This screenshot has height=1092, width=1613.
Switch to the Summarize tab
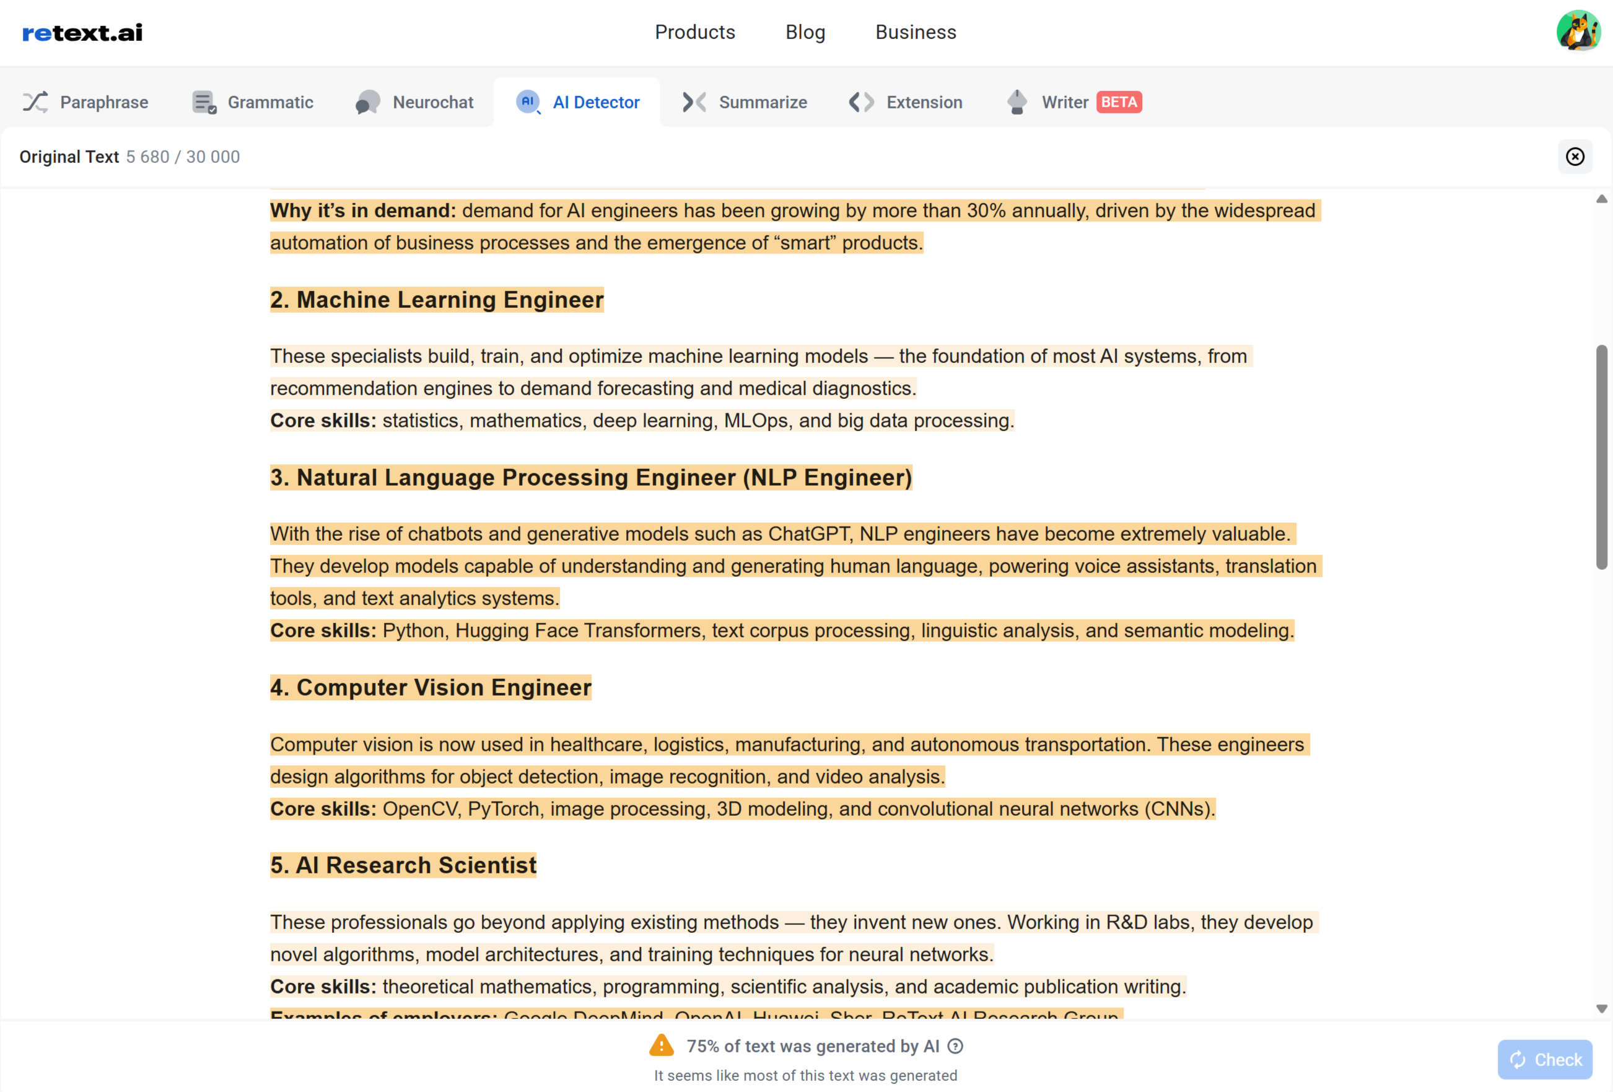[762, 102]
